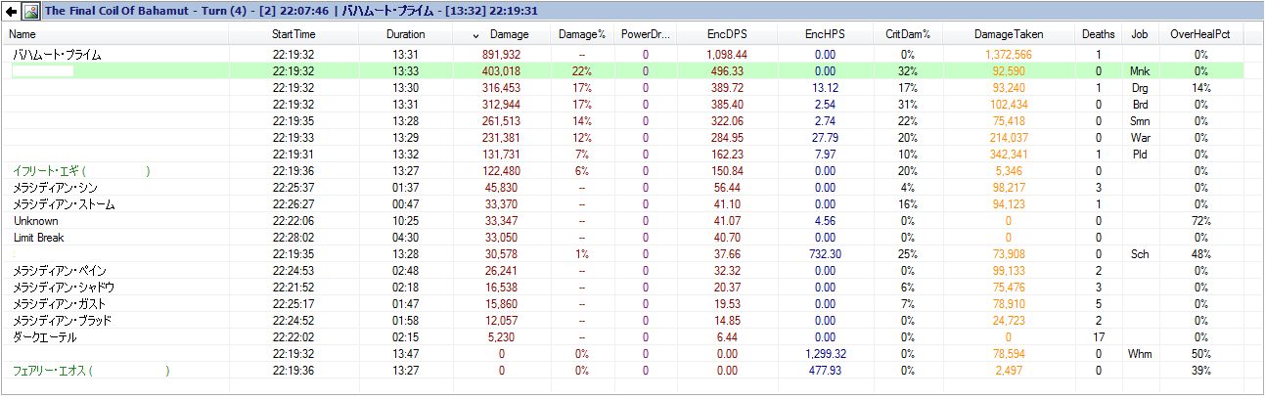This screenshot has width=1265, height=400.
Task: Click the 17 deaths value for ダークエーテル
Action: (1099, 337)
